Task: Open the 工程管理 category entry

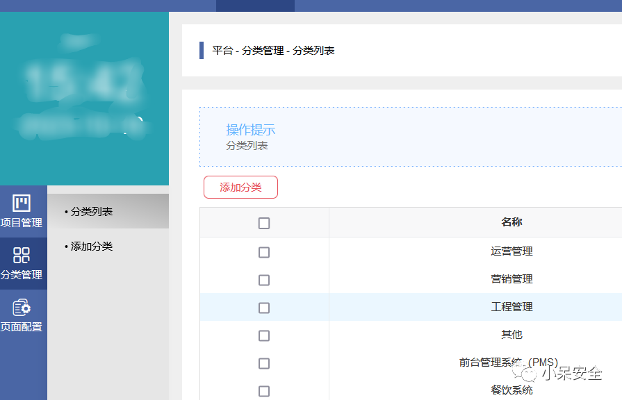Action: click(x=511, y=307)
